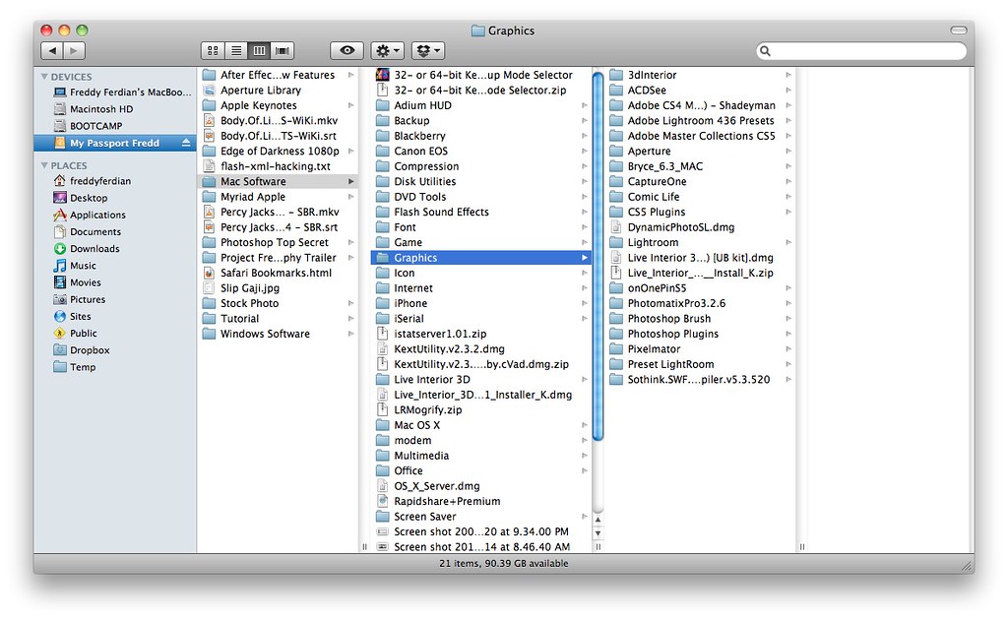1008x620 pixels.
Task: Open the Dropbox toolbar dropdown menu
Action: point(428,51)
